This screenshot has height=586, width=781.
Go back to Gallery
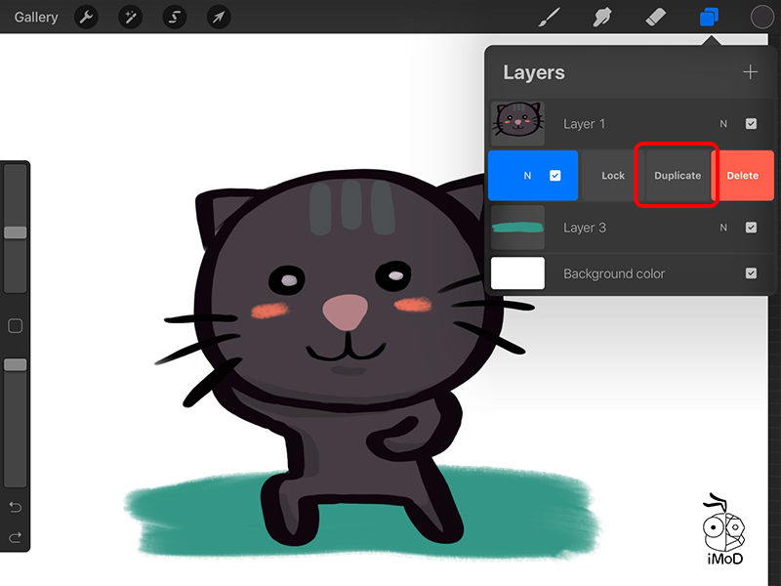(36, 17)
